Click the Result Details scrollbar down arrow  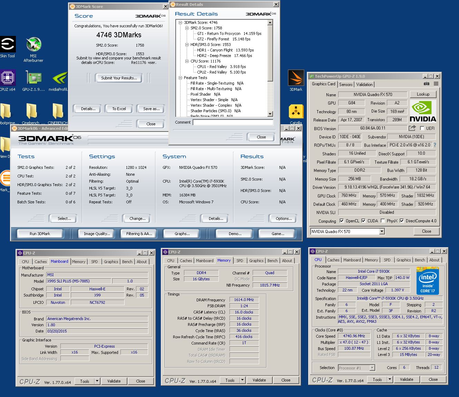click(x=270, y=114)
